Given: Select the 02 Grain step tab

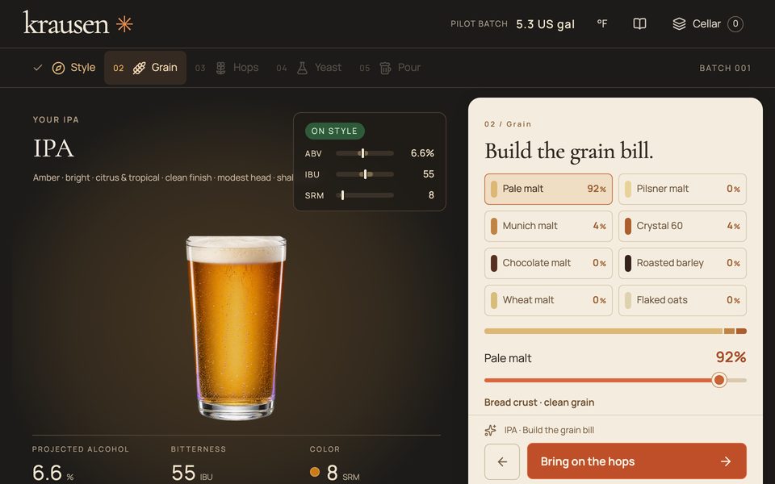Looking at the screenshot, I should tap(145, 68).
